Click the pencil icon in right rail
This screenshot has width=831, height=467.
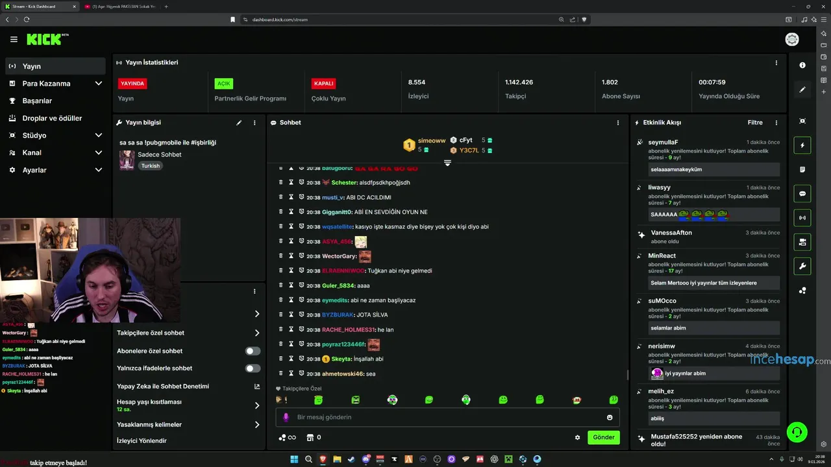tap(802, 90)
